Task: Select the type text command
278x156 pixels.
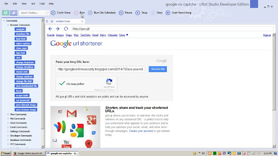Action: 20,53
